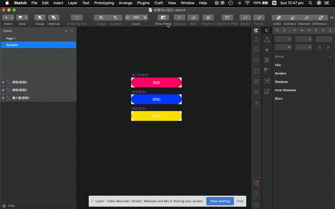Open the Craft menu
This screenshot has width=335, height=209.
pyautogui.click(x=159, y=3)
